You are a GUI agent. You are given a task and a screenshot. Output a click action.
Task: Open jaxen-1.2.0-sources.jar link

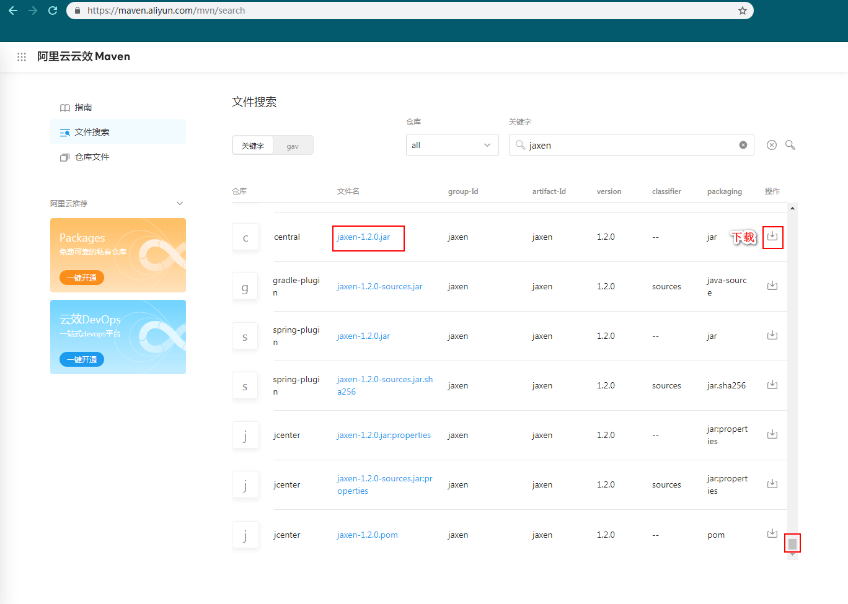coord(379,286)
